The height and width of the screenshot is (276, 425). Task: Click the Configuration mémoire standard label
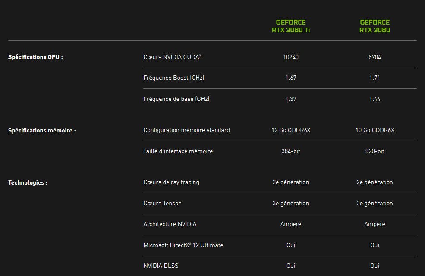point(186,130)
